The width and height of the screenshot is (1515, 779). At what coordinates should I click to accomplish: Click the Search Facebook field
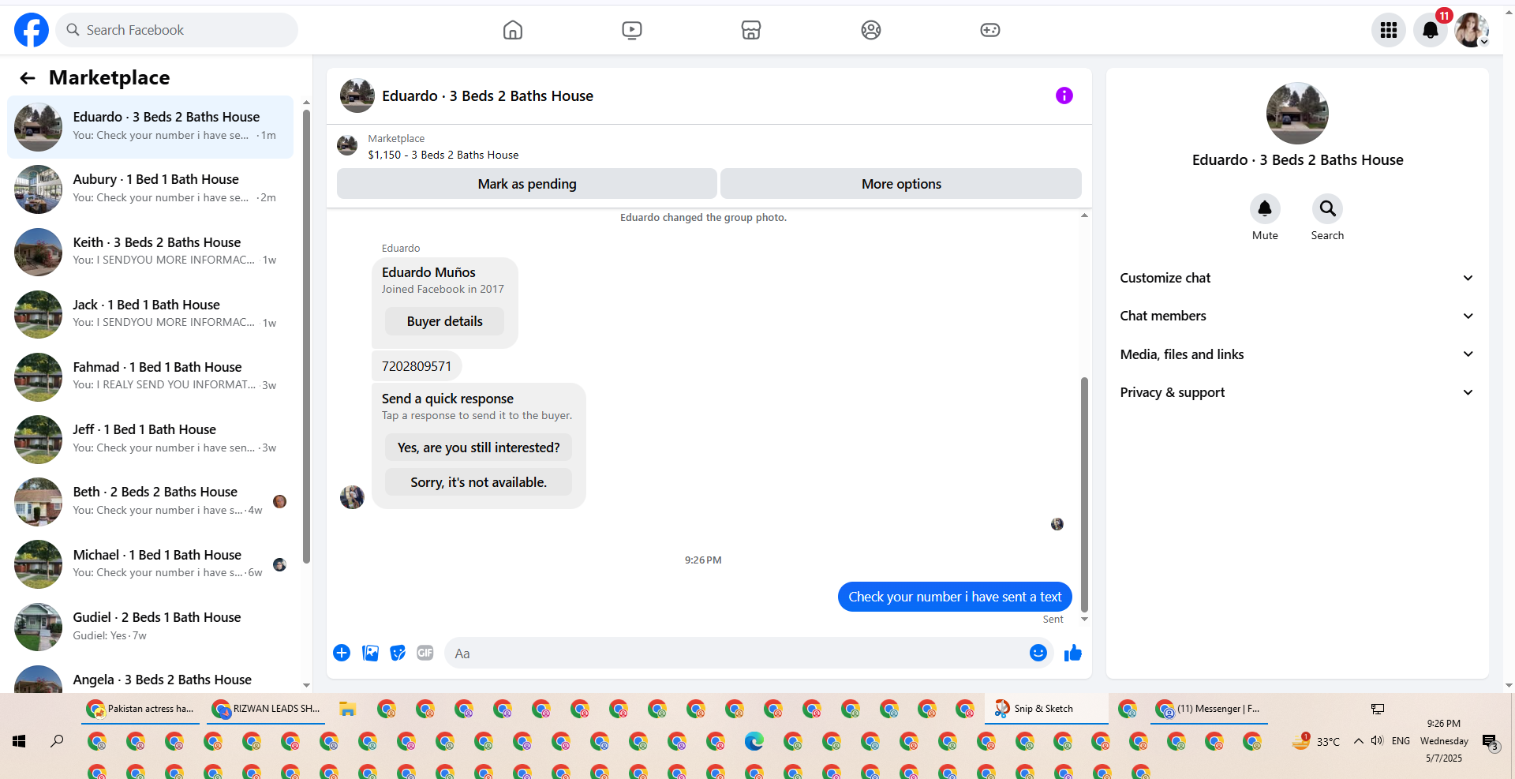[177, 30]
